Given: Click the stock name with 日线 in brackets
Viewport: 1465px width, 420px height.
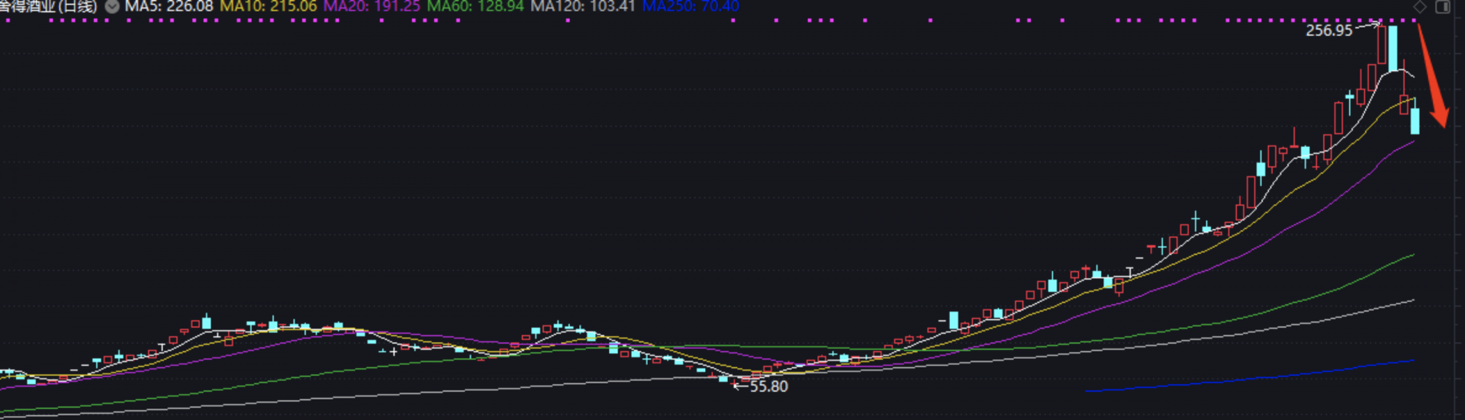Looking at the screenshot, I should (x=49, y=7).
